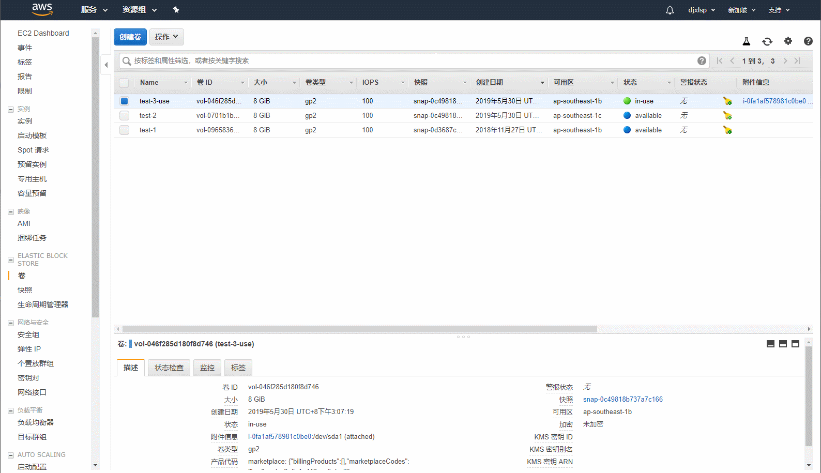The image size is (821, 473).
Task: Open 弹性 IP in sidebar
Action: 29,349
